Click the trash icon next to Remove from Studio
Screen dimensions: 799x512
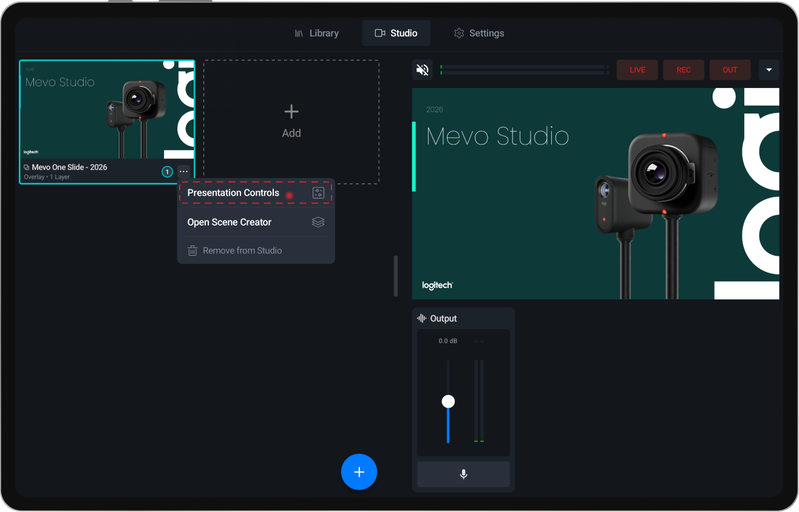coord(192,250)
